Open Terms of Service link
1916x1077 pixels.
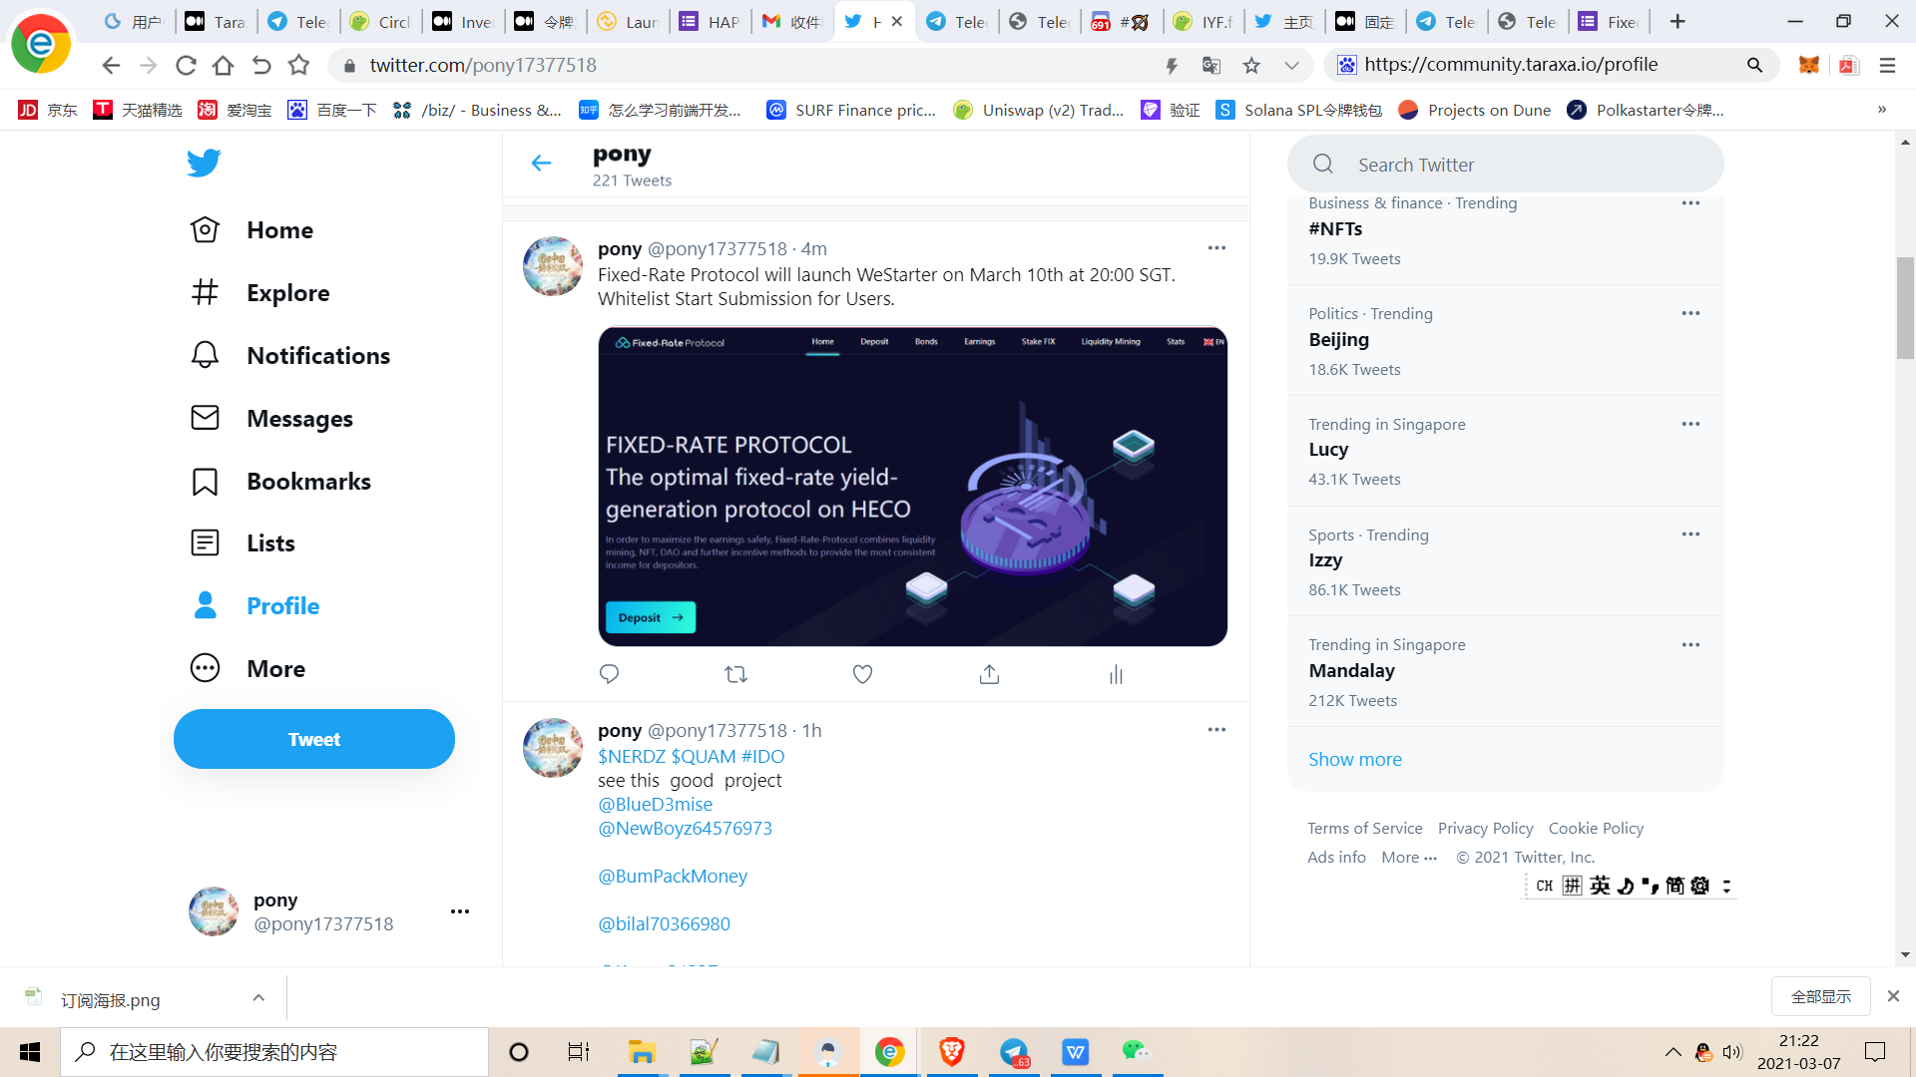[1365, 828]
